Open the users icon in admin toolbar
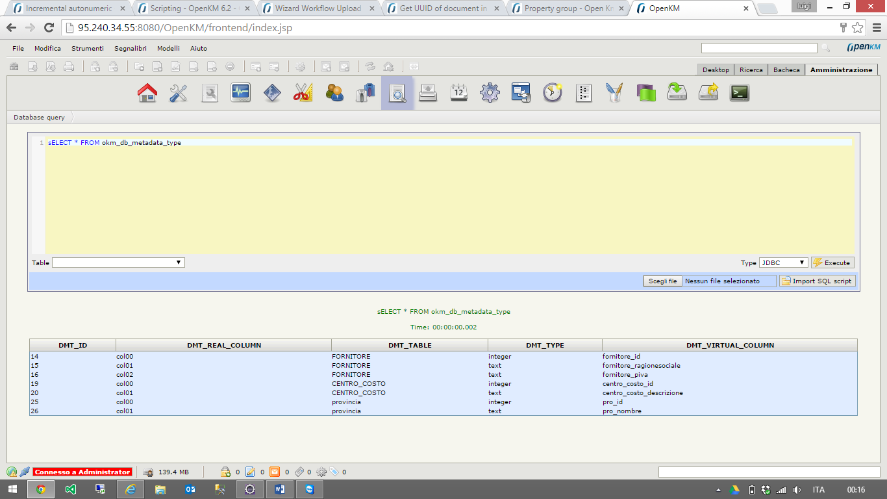The height and width of the screenshot is (499, 887). click(334, 93)
